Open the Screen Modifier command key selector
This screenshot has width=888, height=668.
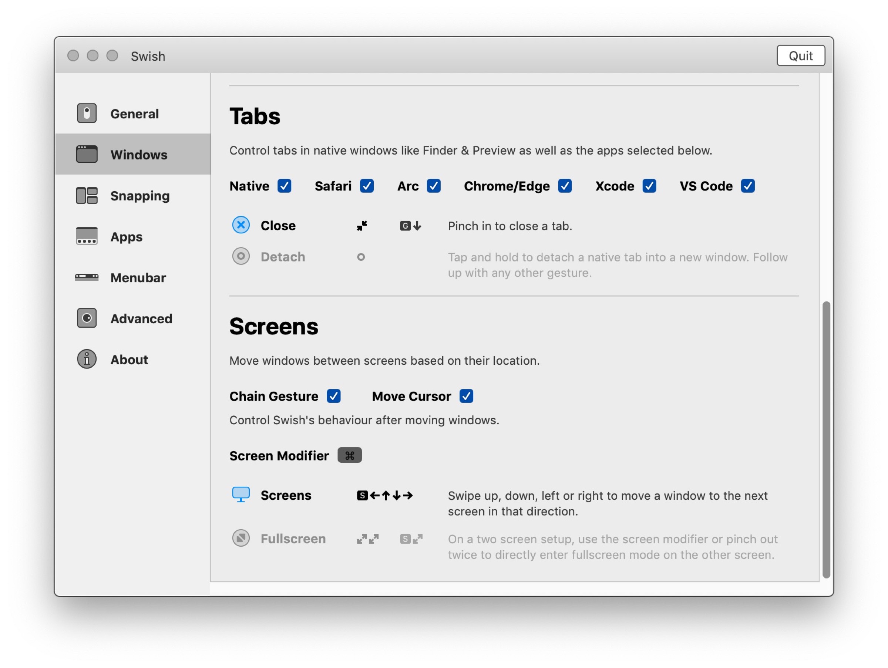pos(349,455)
